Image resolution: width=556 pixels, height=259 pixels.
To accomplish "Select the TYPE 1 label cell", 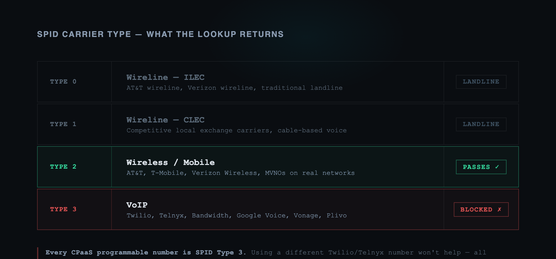I will (x=63, y=124).
